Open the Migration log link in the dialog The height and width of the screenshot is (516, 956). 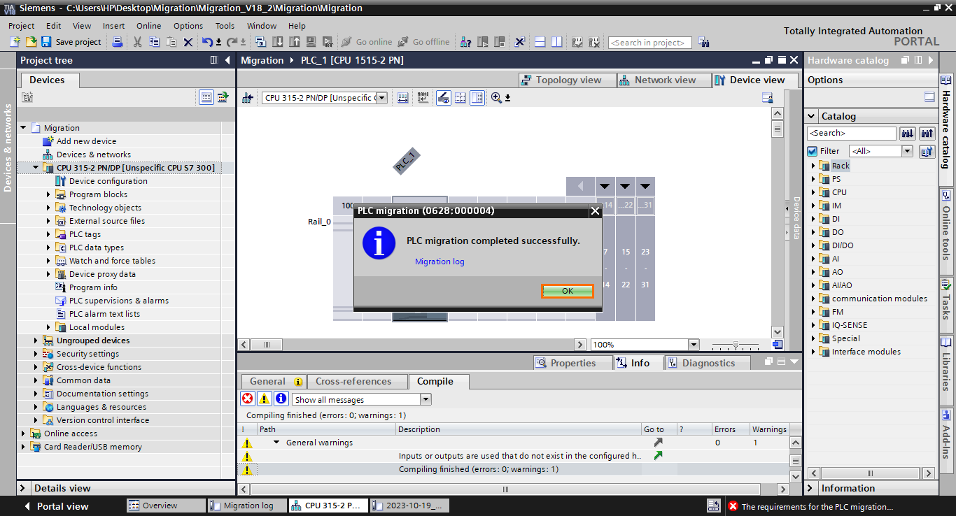(440, 261)
